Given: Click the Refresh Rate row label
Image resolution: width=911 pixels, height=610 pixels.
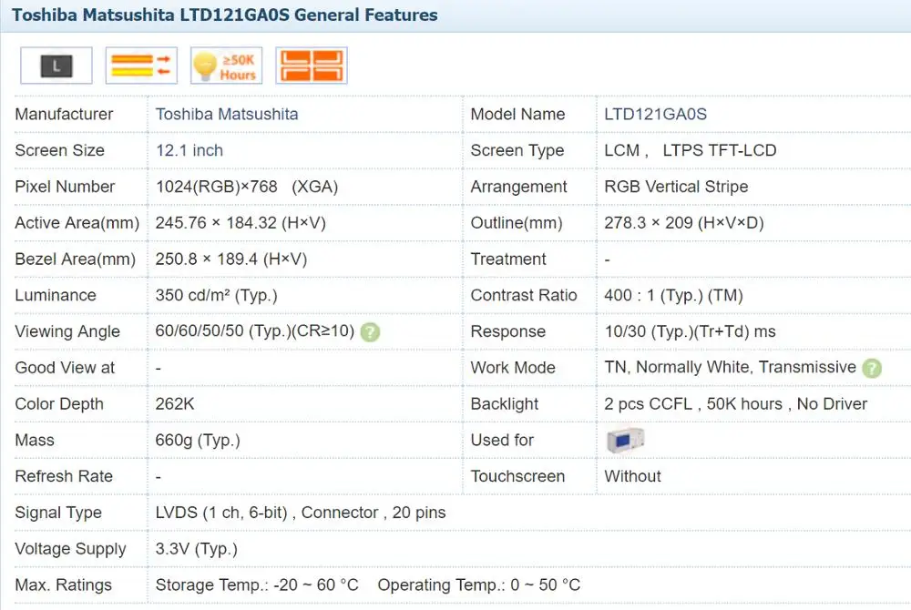Looking at the screenshot, I should point(64,476).
